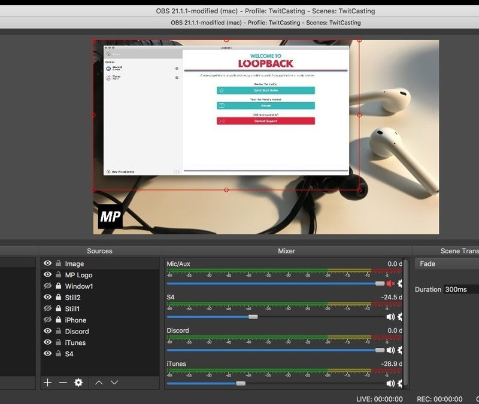Select the iTunes source row
479x404 pixels.
100,342
